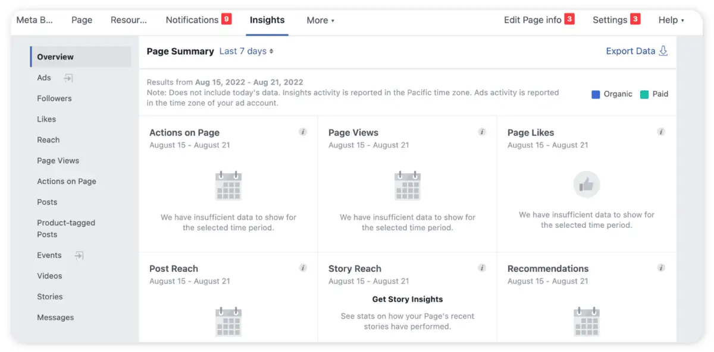The image size is (714, 352).
Task: Select Messages in the Insights sidebar
Action: (55, 317)
